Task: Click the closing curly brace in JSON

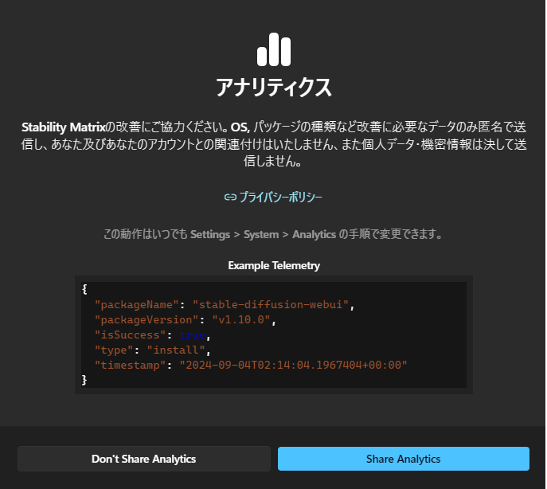Action: tap(84, 380)
